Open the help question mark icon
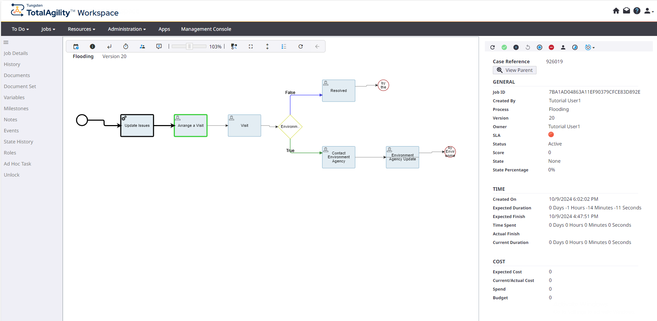 (637, 11)
